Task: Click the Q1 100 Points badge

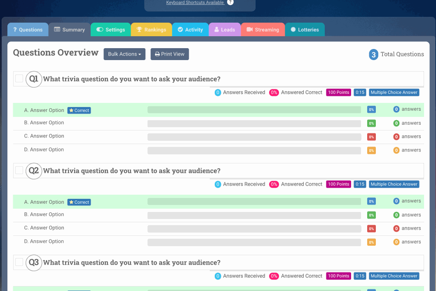Action: click(x=338, y=93)
